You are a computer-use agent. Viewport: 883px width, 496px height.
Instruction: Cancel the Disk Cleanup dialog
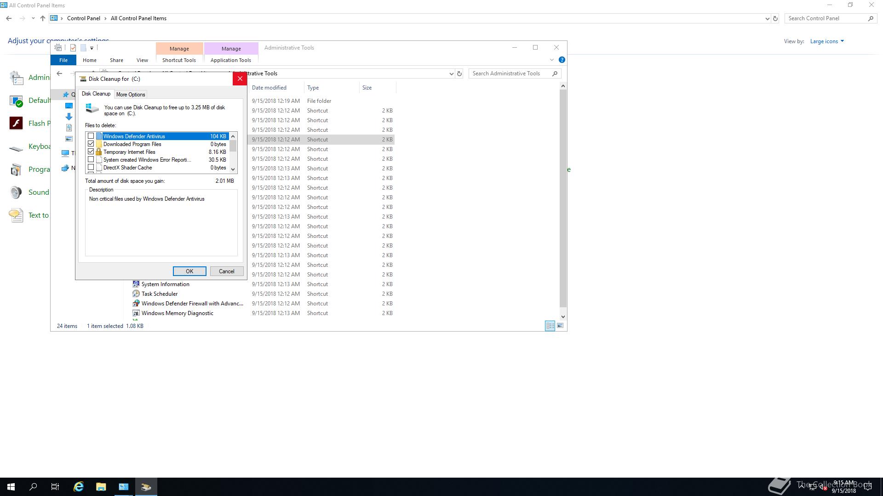click(x=227, y=271)
